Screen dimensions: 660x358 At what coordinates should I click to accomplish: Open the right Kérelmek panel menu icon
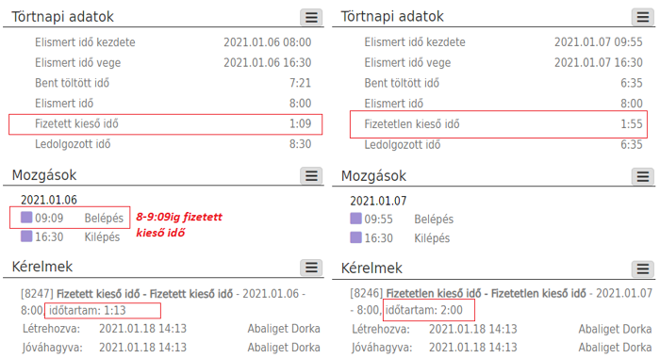click(642, 268)
